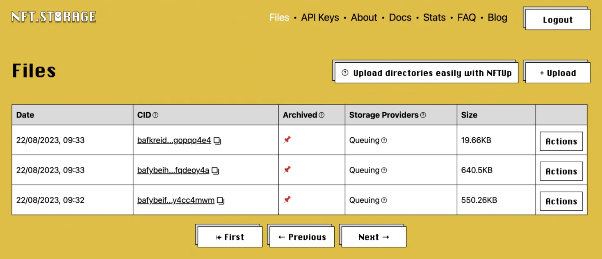Click the NFT.Storage logo
Image resolution: width=602 pixels, height=259 pixels.
coord(54,17)
